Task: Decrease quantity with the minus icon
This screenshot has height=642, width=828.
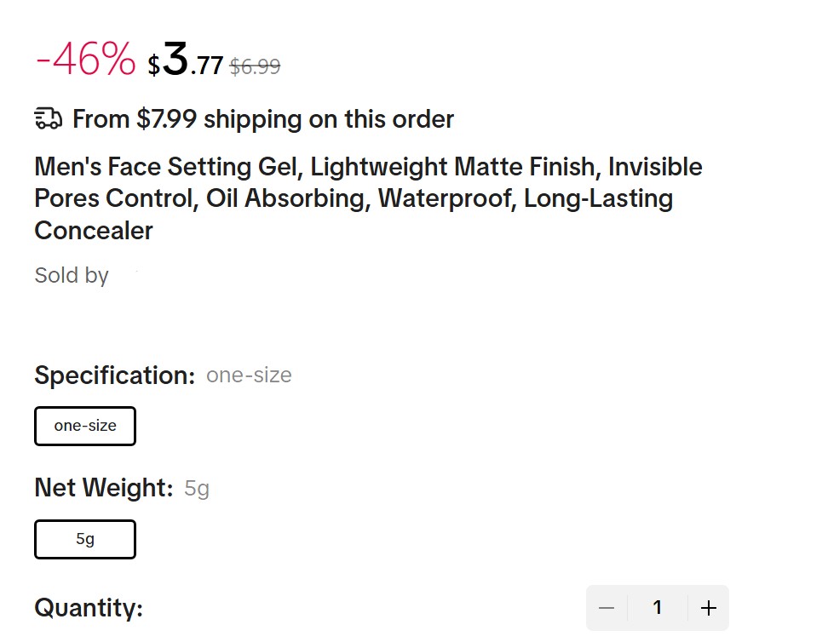Action: pos(607,608)
